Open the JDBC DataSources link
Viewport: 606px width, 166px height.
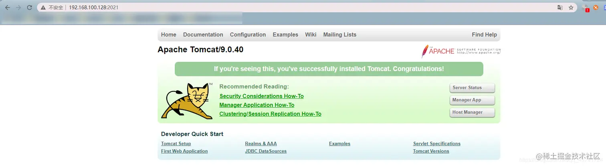pyautogui.click(x=266, y=151)
